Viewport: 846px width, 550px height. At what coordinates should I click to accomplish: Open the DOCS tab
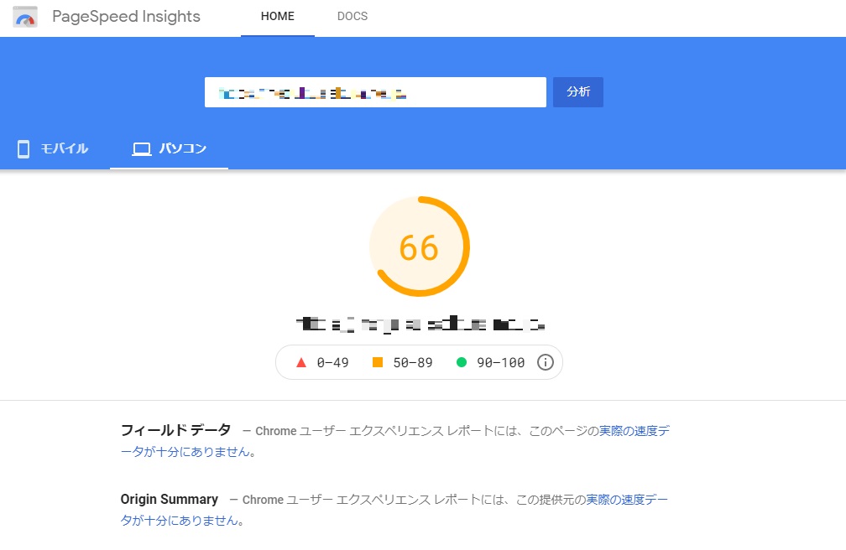352,17
